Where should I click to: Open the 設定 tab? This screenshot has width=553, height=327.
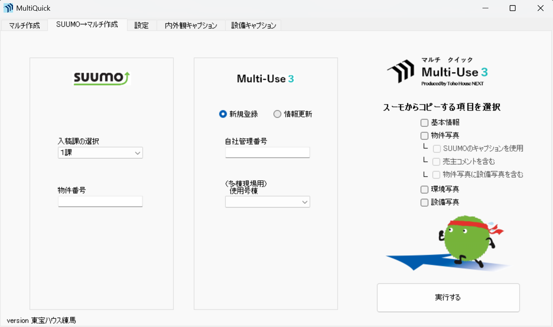pyautogui.click(x=141, y=25)
